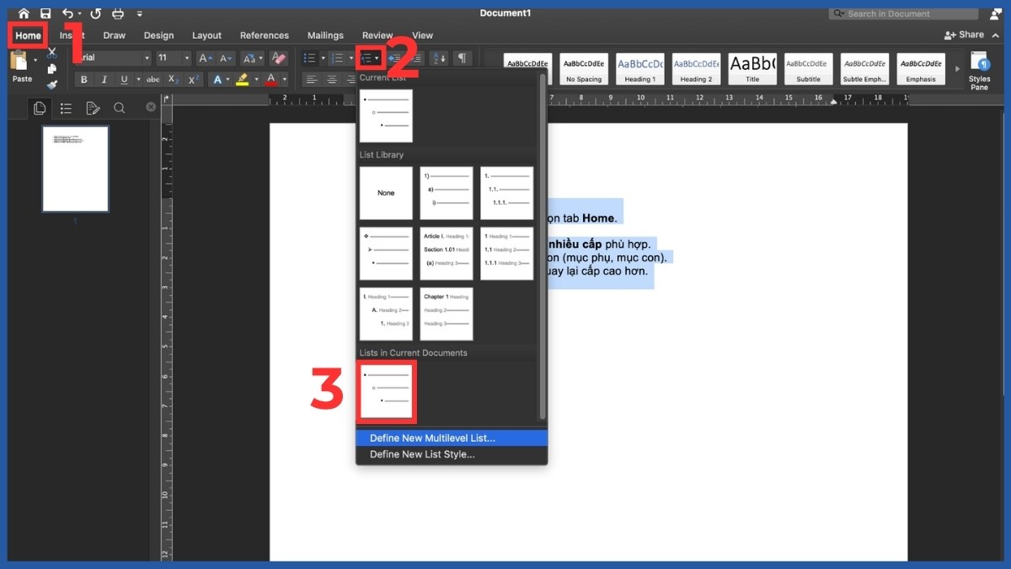Toggle show paragraph marks icon
The height and width of the screenshot is (569, 1011).
point(462,58)
